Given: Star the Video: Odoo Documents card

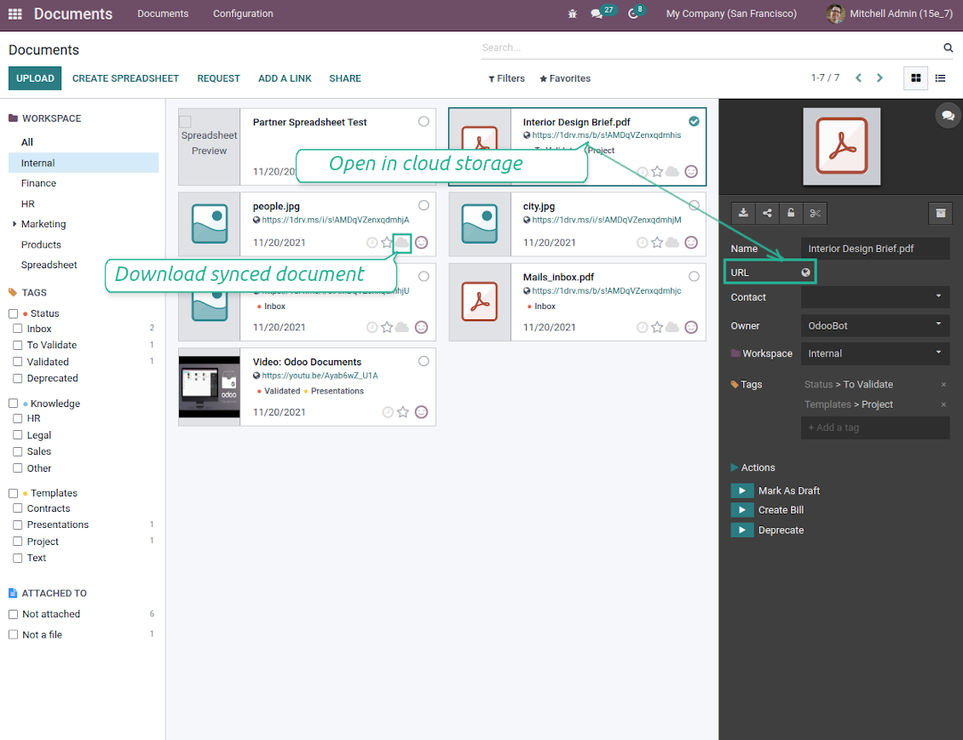Looking at the screenshot, I should coord(403,411).
